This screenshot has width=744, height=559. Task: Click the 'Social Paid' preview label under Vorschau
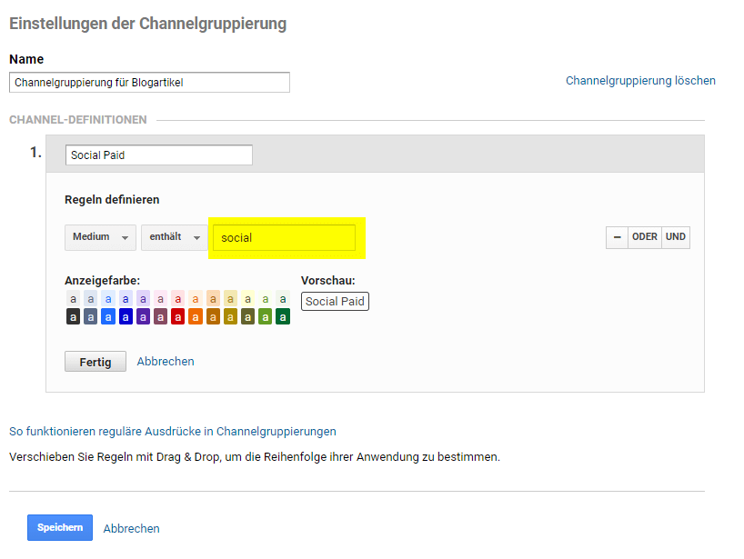pyautogui.click(x=335, y=302)
